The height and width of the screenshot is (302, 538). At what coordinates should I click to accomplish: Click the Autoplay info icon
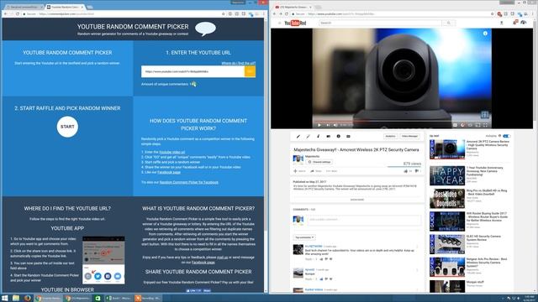(x=500, y=136)
